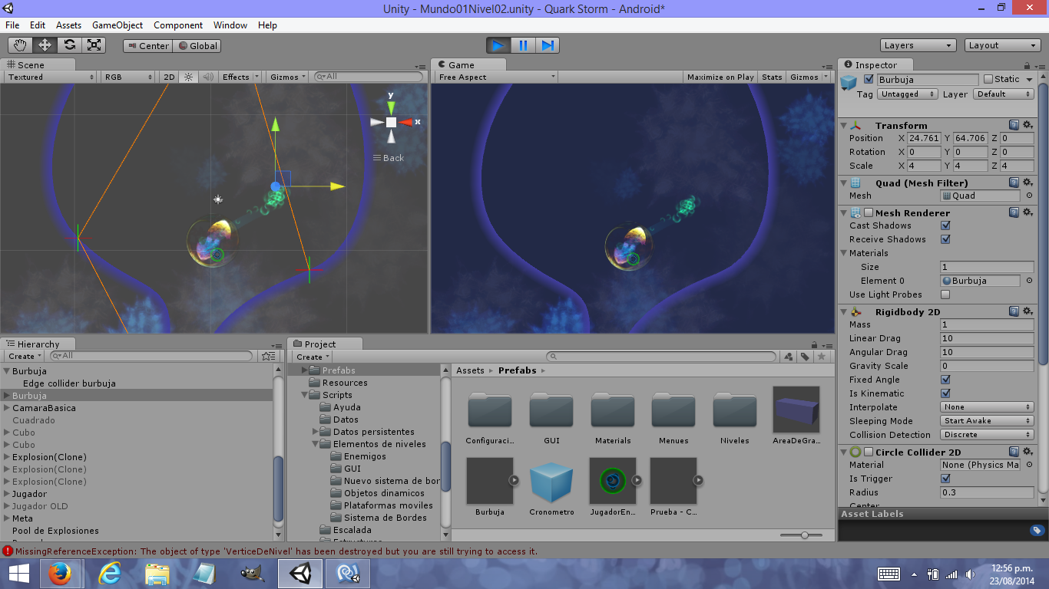The width and height of the screenshot is (1049, 589).
Task: Toggle the Use Light Probes checkbox
Action: (x=945, y=294)
